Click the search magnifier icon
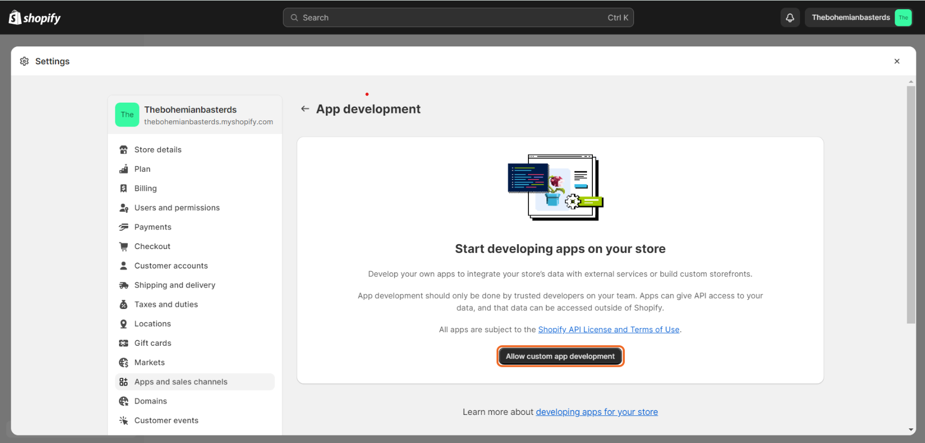Screen dimensions: 925x443 click(294, 18)
